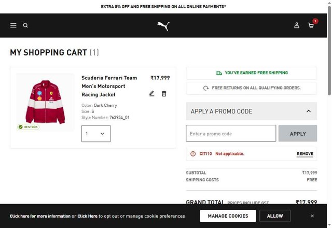Go to Puma logo homepage
This screenshot has height=228, width=332.
163,26
